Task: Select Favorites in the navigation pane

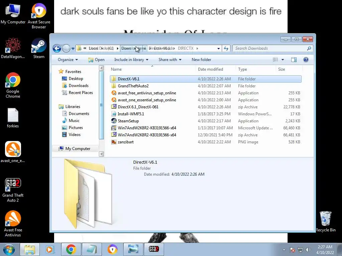Action: (x=70, y=71)
